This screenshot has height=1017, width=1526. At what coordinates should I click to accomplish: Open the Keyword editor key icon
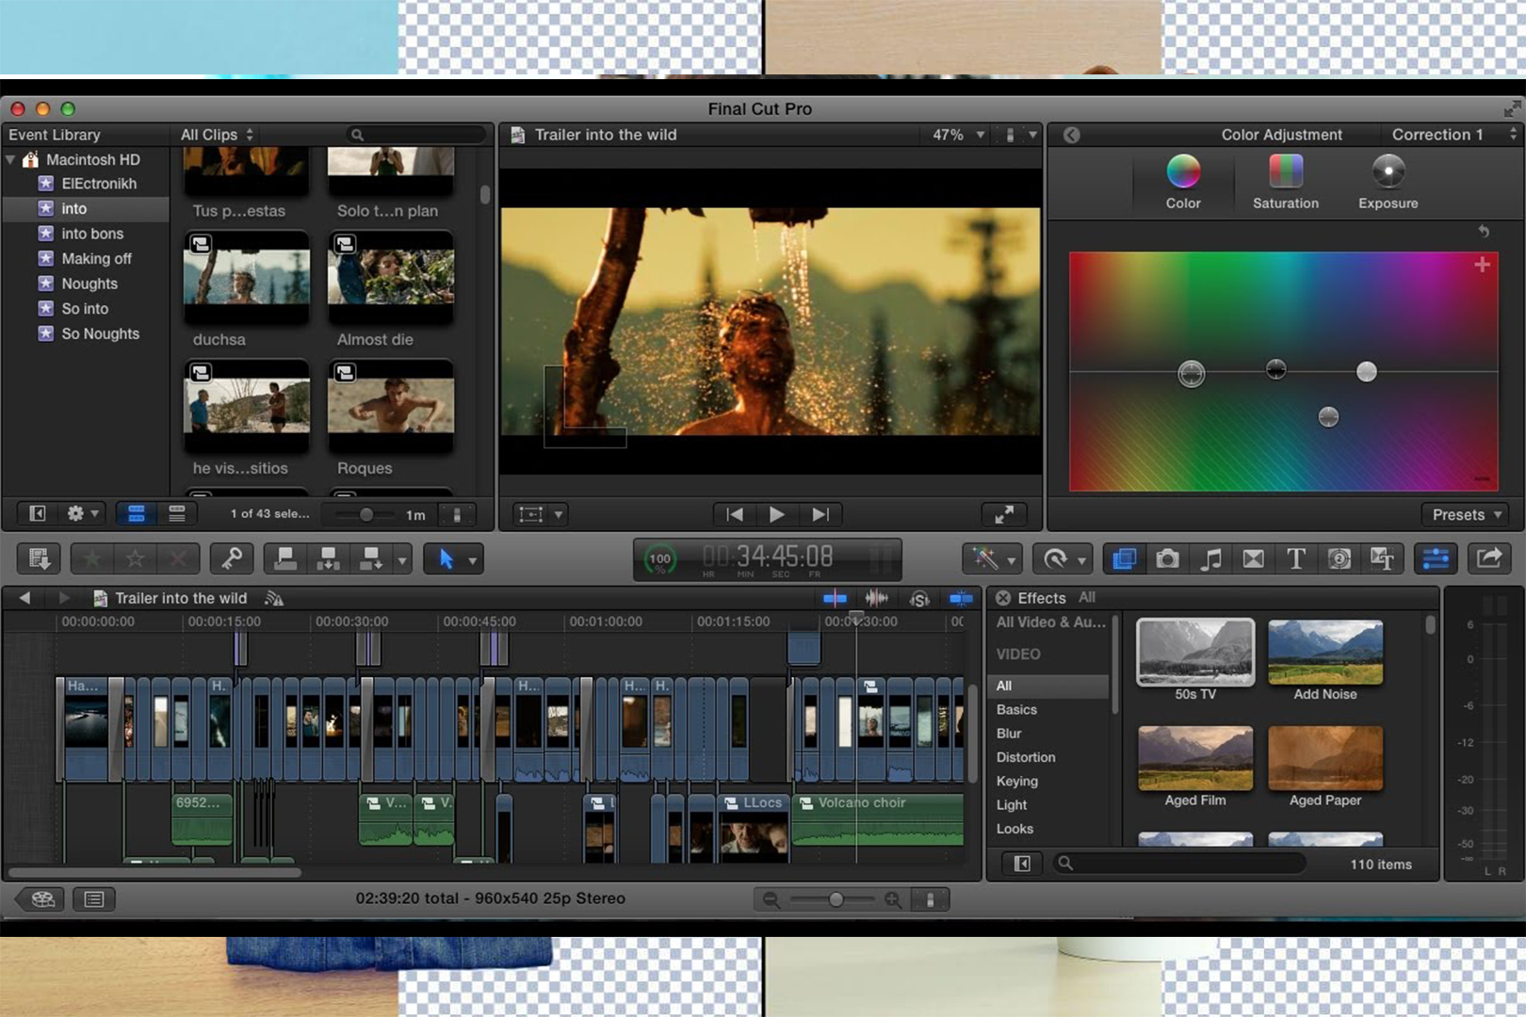[x=232, y=559]
